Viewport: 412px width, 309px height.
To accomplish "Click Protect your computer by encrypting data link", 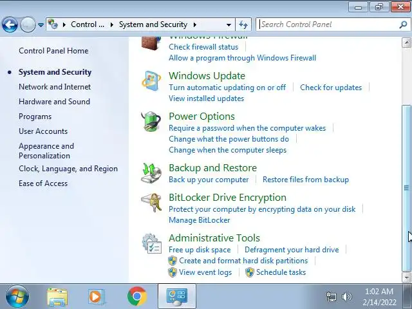I will (262, 209).
